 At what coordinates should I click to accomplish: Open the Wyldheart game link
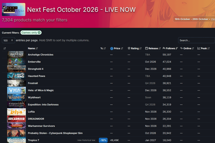tap(34, 97)
